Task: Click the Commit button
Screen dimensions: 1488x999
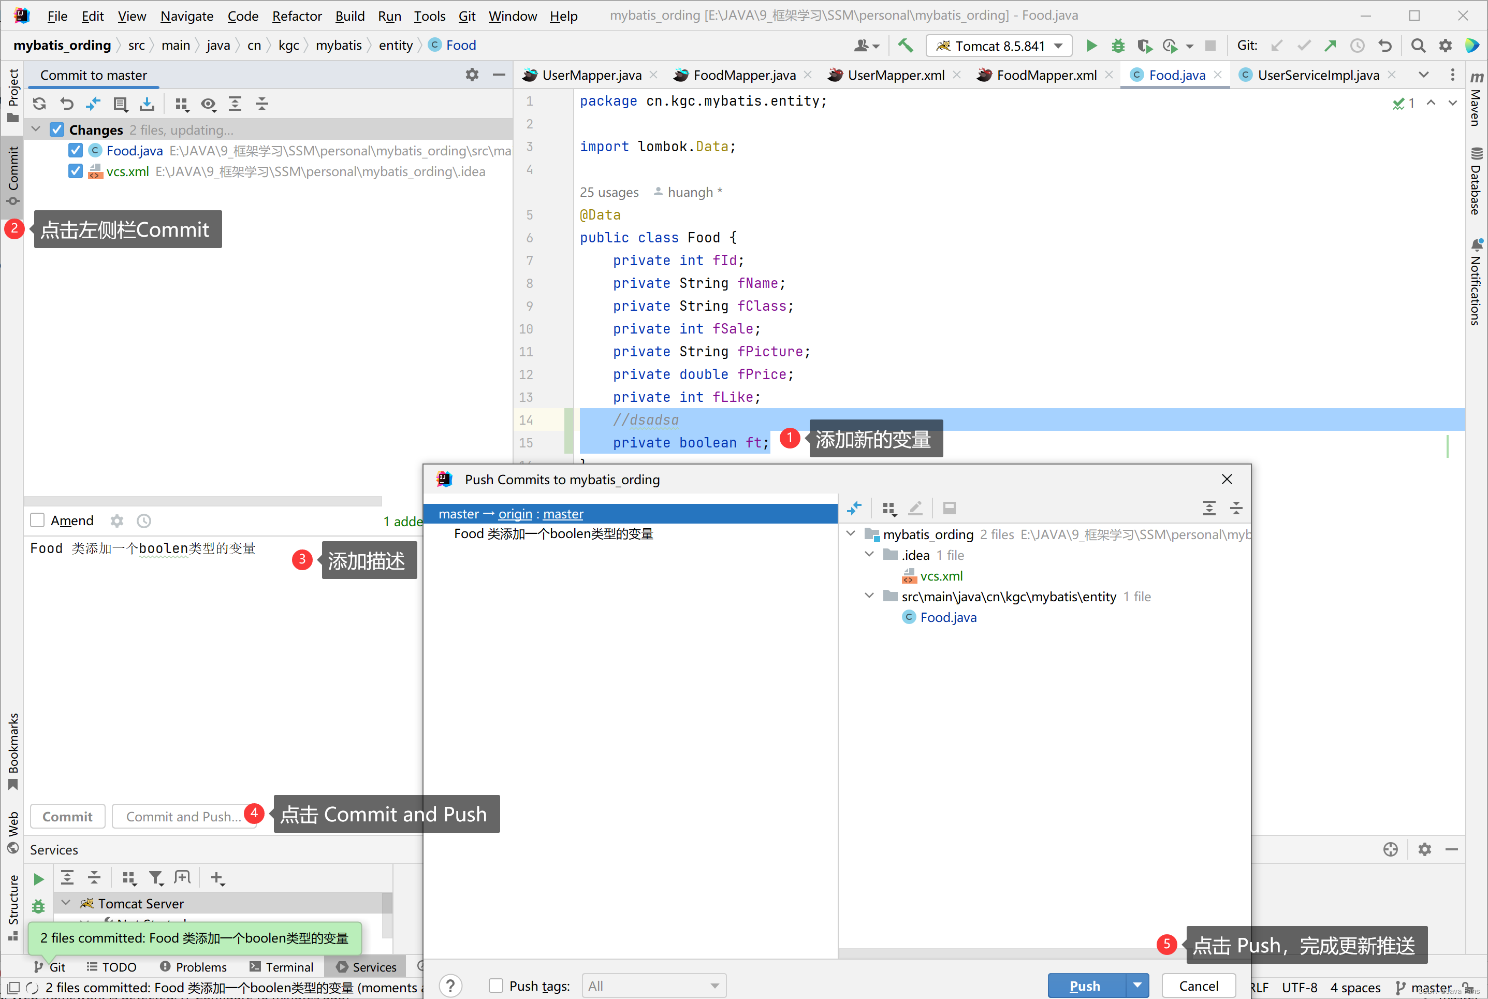Action: point(67,816)
